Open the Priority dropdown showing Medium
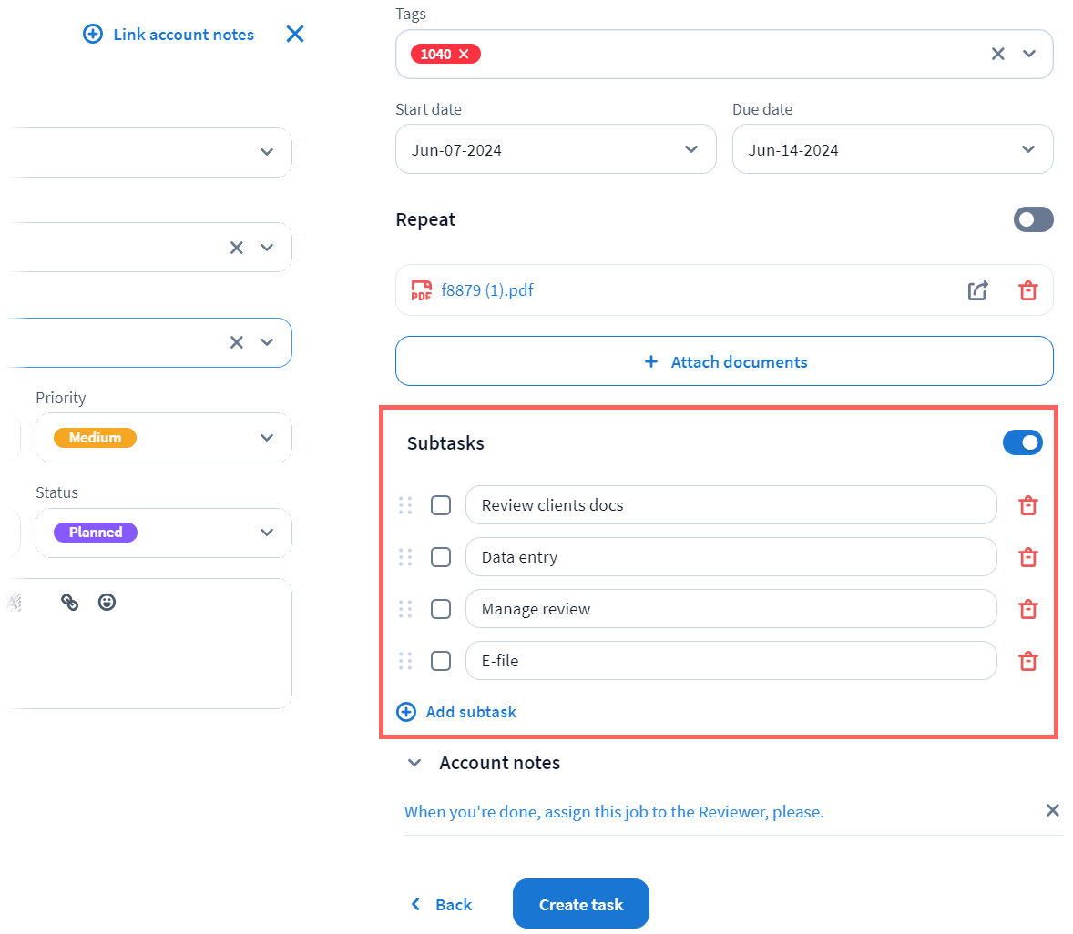 tap(164, 438)
